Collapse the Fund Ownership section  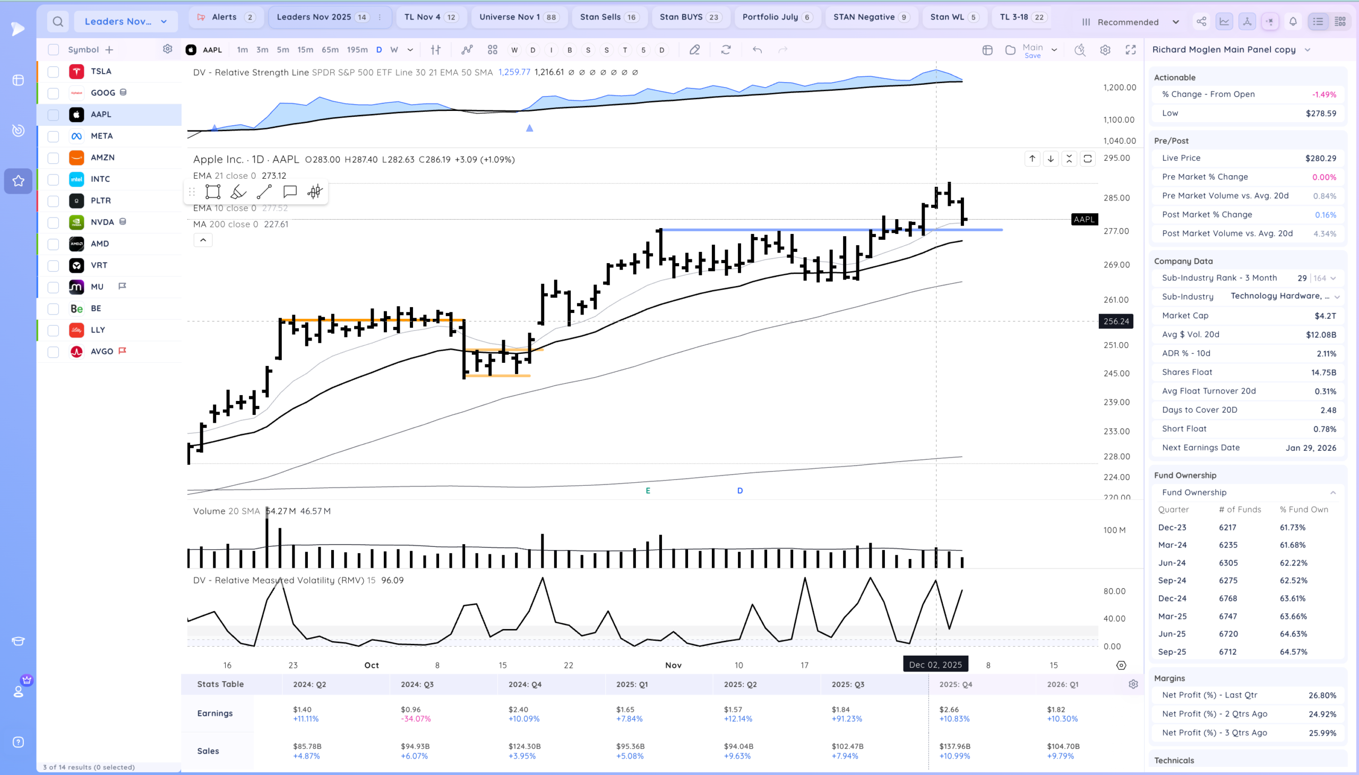1333,492
